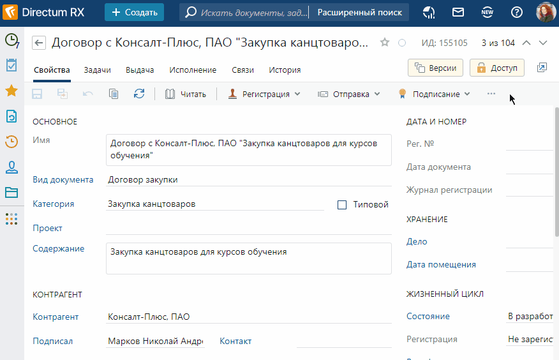Viewport: 559px width, 360px height.
Task: Click the Подписал link label
Action: tap(53, 341)
